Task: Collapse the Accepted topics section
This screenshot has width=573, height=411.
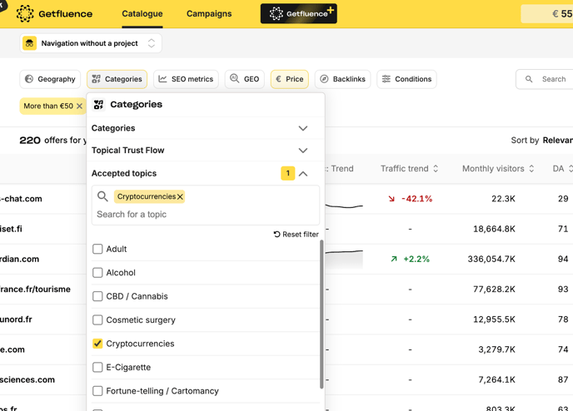Action: 303,174
